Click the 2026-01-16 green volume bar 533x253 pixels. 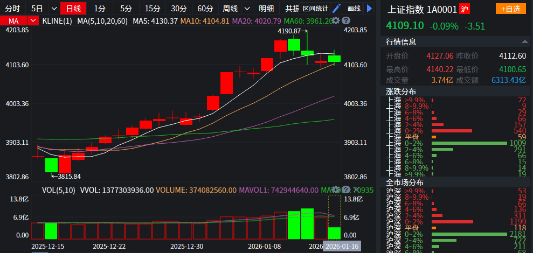pos(334,233)
